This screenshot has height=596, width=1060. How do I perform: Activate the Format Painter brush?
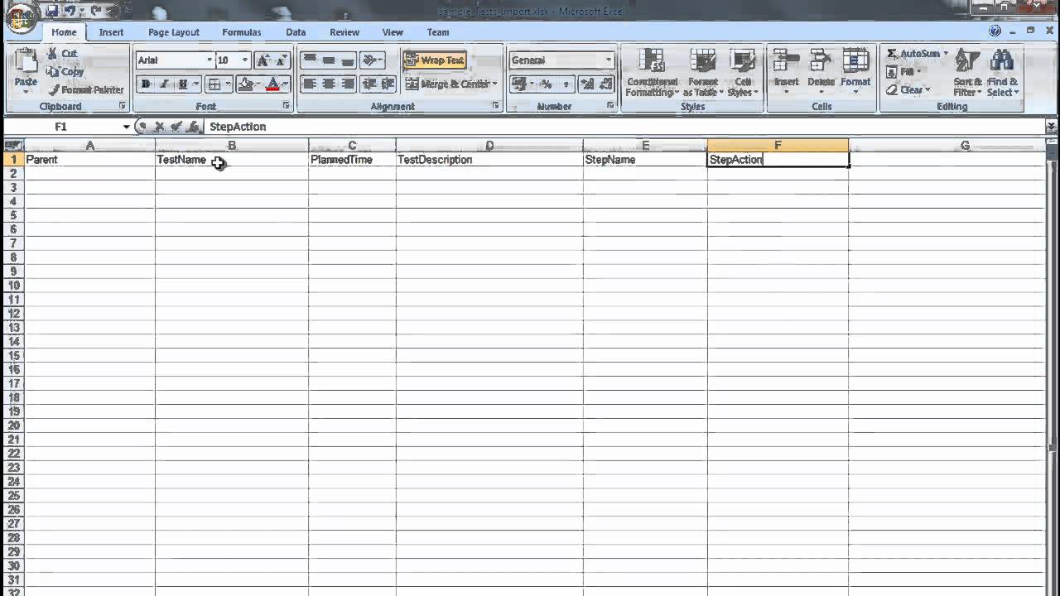(85, 89)
